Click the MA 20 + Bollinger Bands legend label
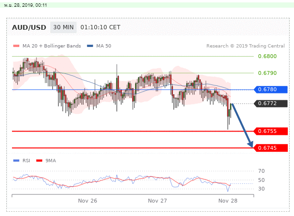The height and width of the screenshot is (216, 294). (52, 46)
